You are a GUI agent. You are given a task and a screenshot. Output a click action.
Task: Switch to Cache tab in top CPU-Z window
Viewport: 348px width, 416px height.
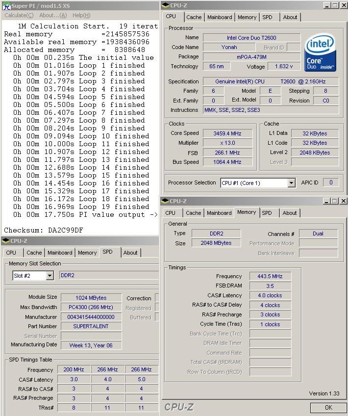[x=194, y=17]
